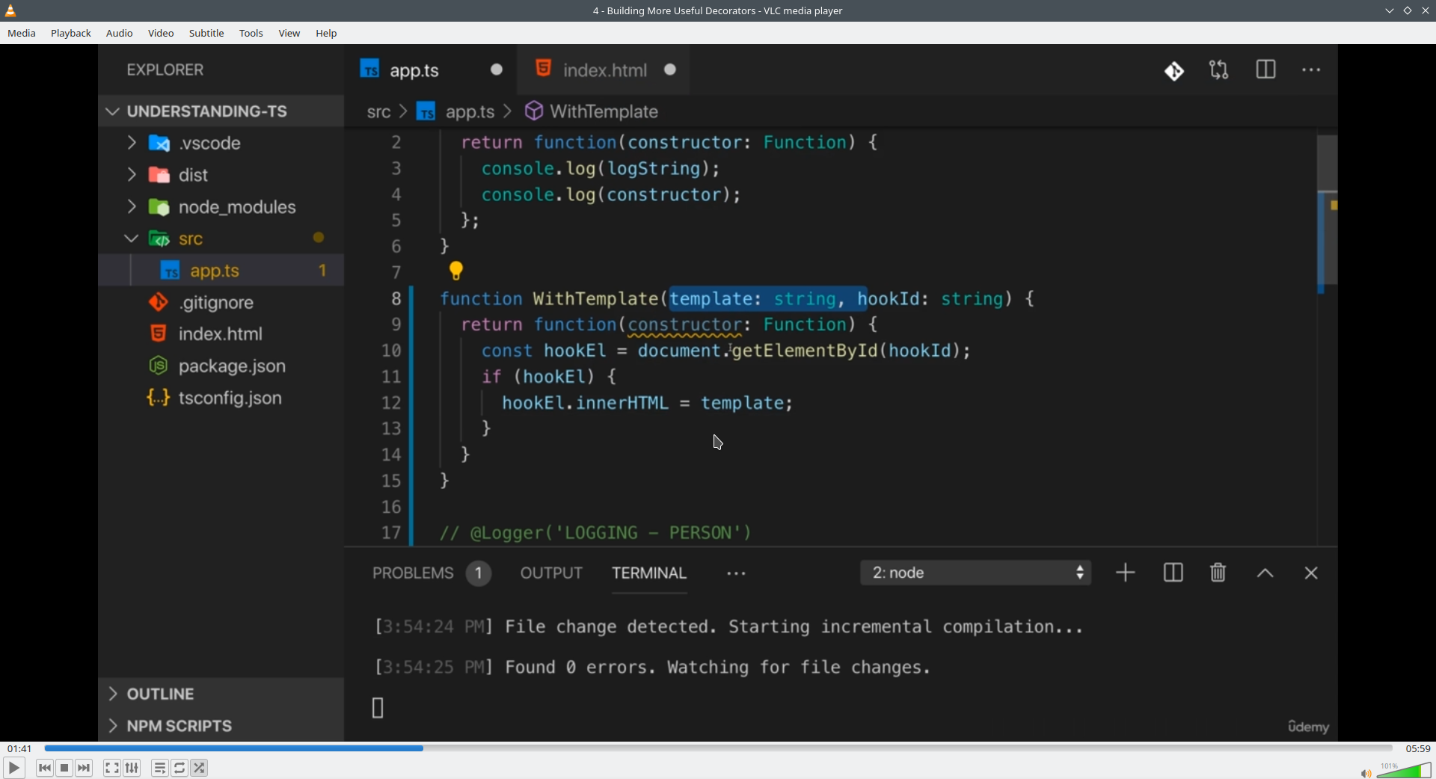
Task: Open the Media menu
Action: 22,34
